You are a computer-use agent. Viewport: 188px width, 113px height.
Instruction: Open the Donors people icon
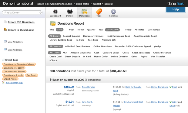click(x=70, y=12)
